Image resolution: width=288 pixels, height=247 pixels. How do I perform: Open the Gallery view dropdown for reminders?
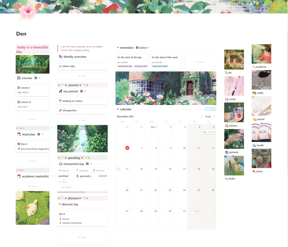pos(148,48)
